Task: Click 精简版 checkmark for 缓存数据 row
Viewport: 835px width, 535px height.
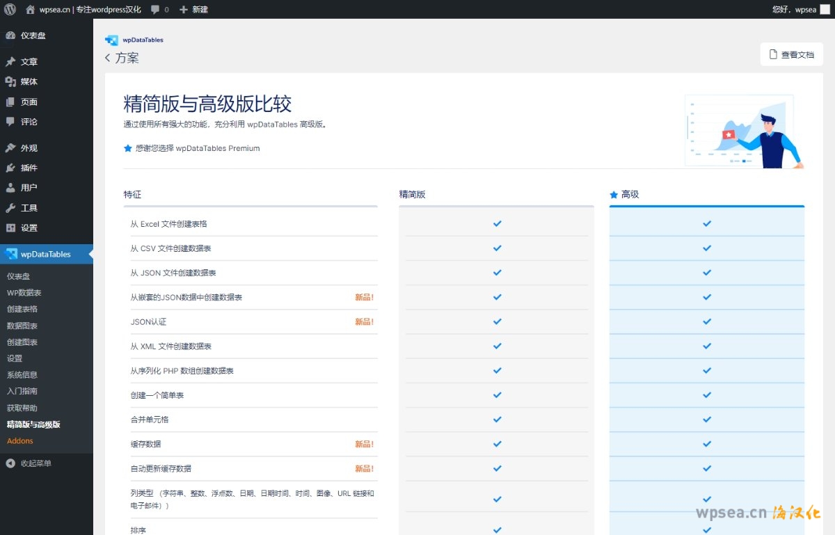Action: click(497, 444)
